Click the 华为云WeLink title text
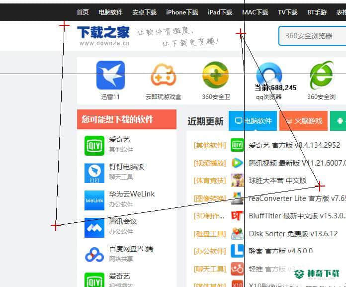Screen dimensions: 346x287 (x=132, y=194)
